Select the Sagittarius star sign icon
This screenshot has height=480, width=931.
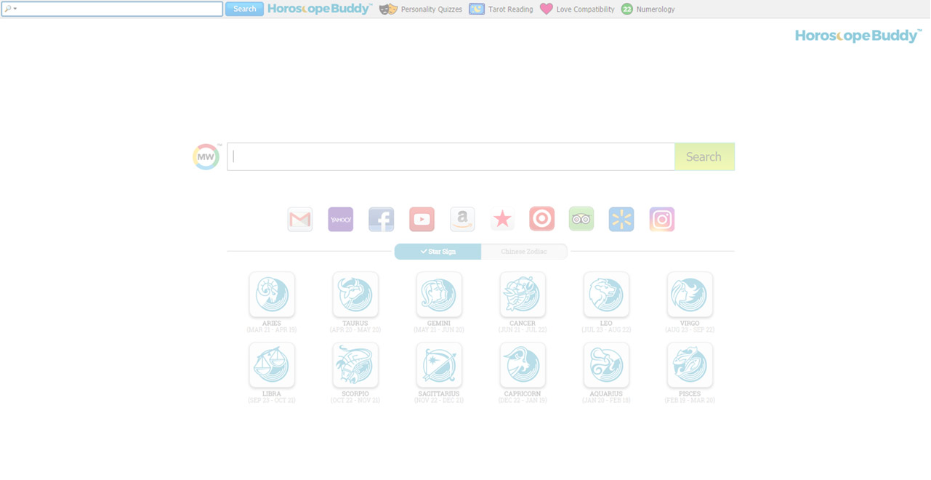tap(439, 365)
